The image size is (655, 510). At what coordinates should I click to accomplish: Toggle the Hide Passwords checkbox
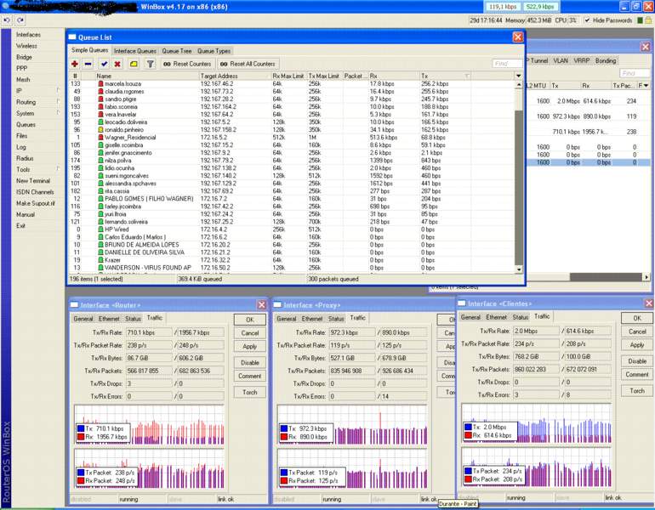pos(587,20)
